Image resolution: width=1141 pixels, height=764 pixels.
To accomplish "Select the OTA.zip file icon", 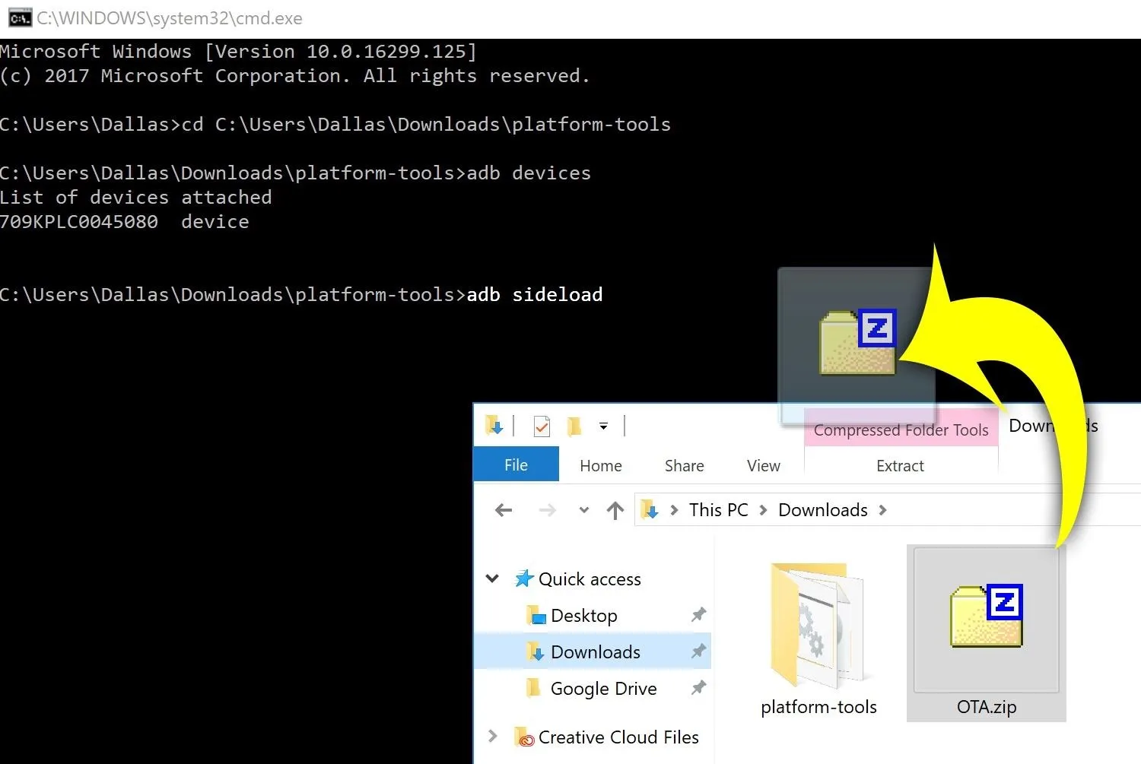I will coord(987,617).
